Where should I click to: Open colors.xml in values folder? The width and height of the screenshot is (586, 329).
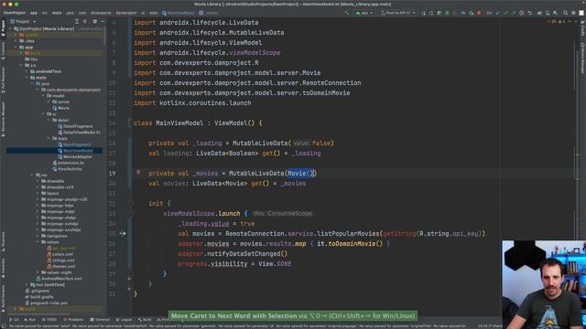point(60,254)
